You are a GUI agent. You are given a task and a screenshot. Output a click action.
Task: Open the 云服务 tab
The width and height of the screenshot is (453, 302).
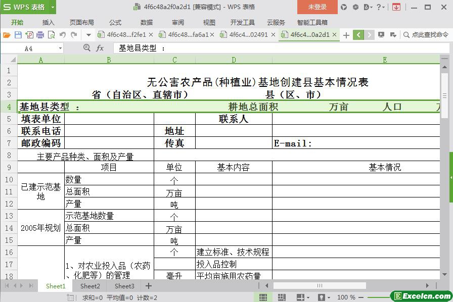[x=276, y=22]
